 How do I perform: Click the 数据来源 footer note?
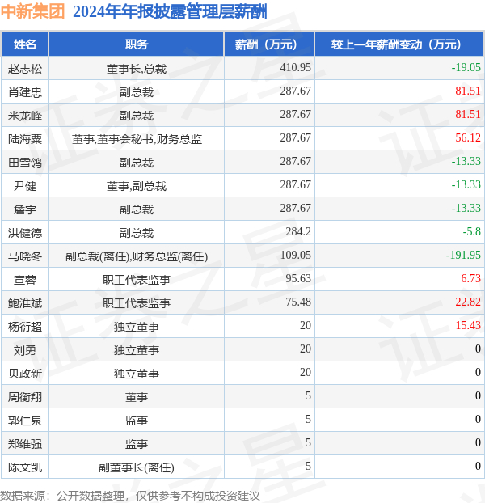point(130,496)
